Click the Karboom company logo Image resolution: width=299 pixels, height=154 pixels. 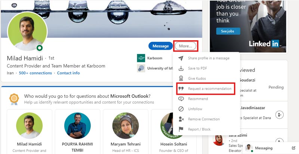click(x=141, y=58)
